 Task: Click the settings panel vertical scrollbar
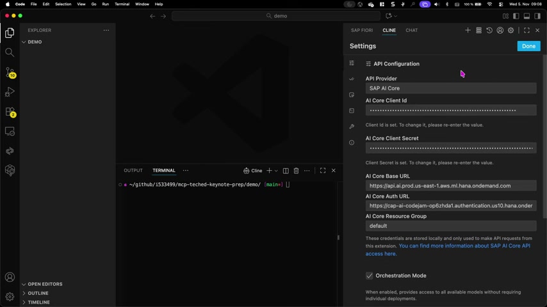[x=544, y=137]
